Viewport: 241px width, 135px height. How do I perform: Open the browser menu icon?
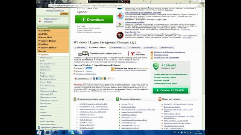[x=203, y=6]
